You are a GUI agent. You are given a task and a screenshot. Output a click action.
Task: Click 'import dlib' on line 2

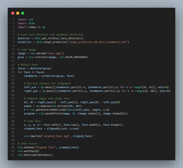(x=26, y=23)
